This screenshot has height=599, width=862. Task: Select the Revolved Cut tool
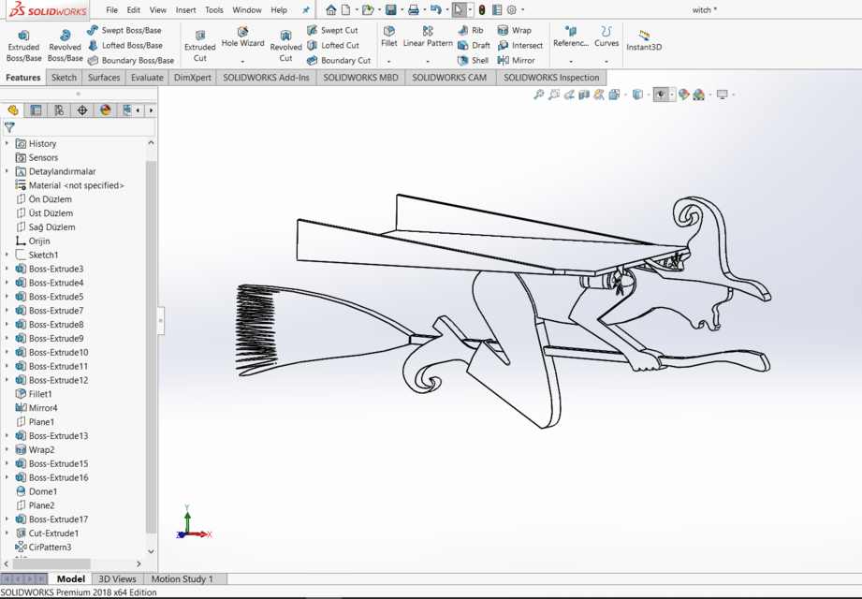tap(285, 42)
